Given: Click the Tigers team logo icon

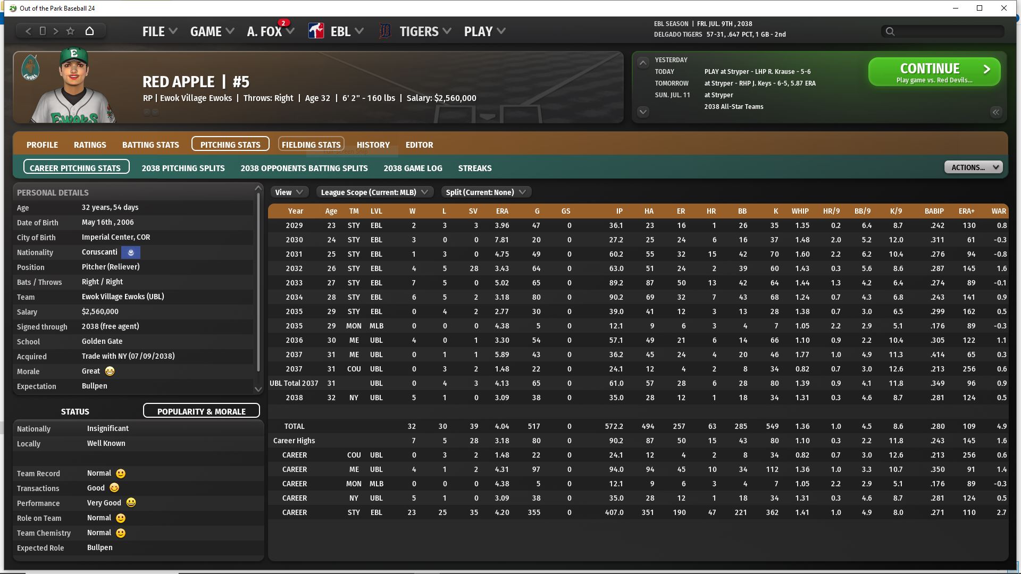Looking at the screenshot, I should [x=384, y=31].
